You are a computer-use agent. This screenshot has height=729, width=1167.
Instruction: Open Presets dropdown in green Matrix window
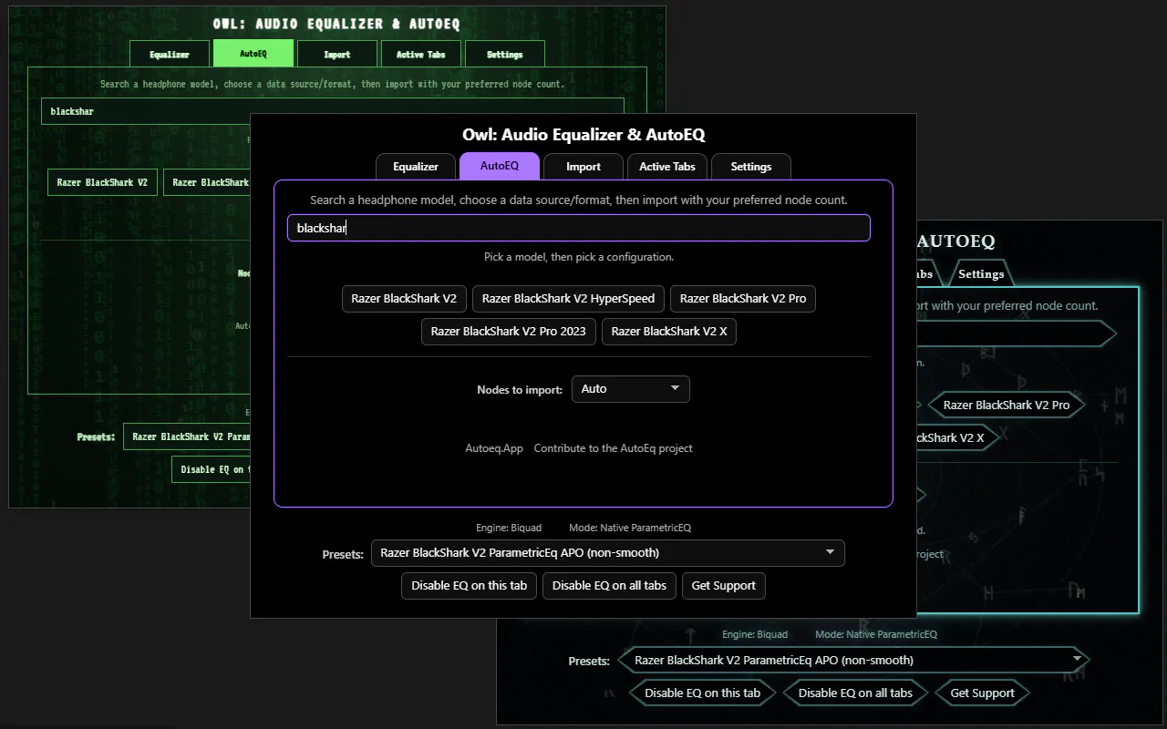(x=187, y=436)
